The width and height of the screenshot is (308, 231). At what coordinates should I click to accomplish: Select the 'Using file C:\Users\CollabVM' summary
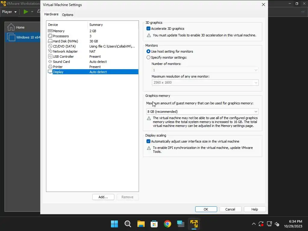click(112, 46)
